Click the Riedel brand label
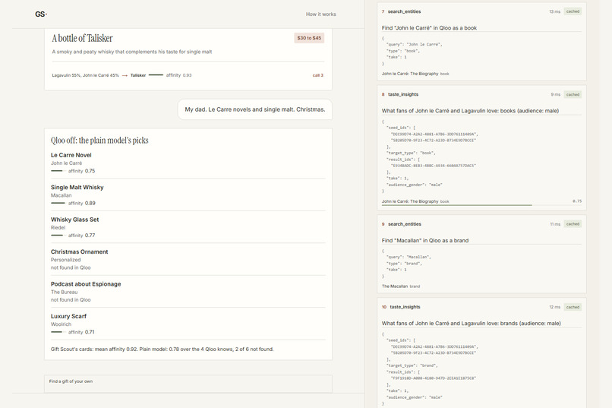 [58, 228]
